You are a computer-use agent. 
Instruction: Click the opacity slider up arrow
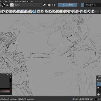point(78,4)
